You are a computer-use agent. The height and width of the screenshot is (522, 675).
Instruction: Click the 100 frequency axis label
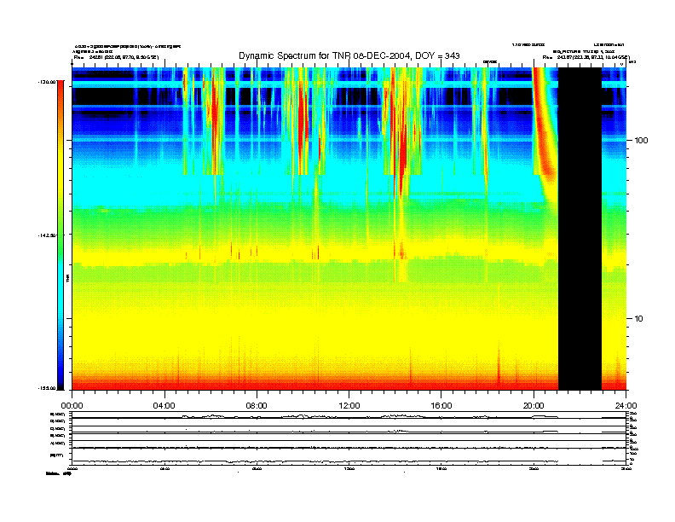point(641,141)
